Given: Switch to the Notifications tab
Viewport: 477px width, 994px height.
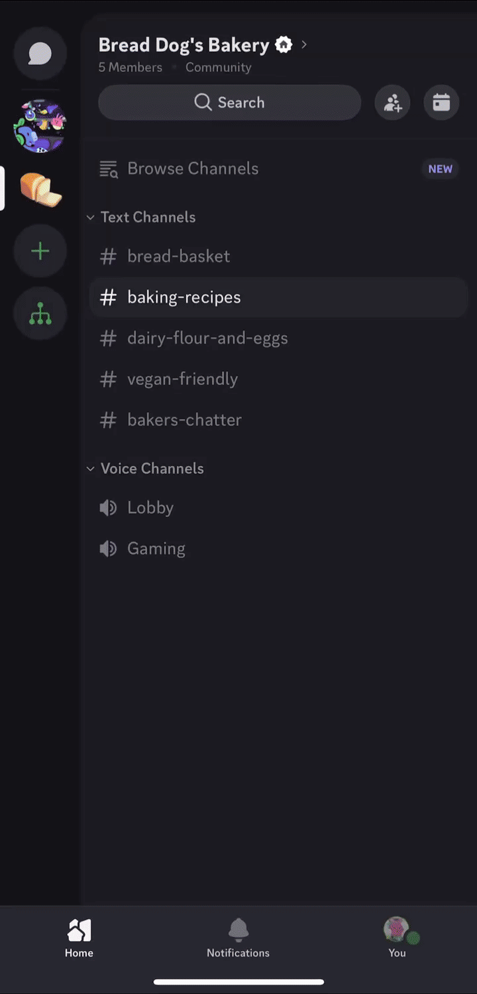Looking at the screenshot, I should 238,938.
